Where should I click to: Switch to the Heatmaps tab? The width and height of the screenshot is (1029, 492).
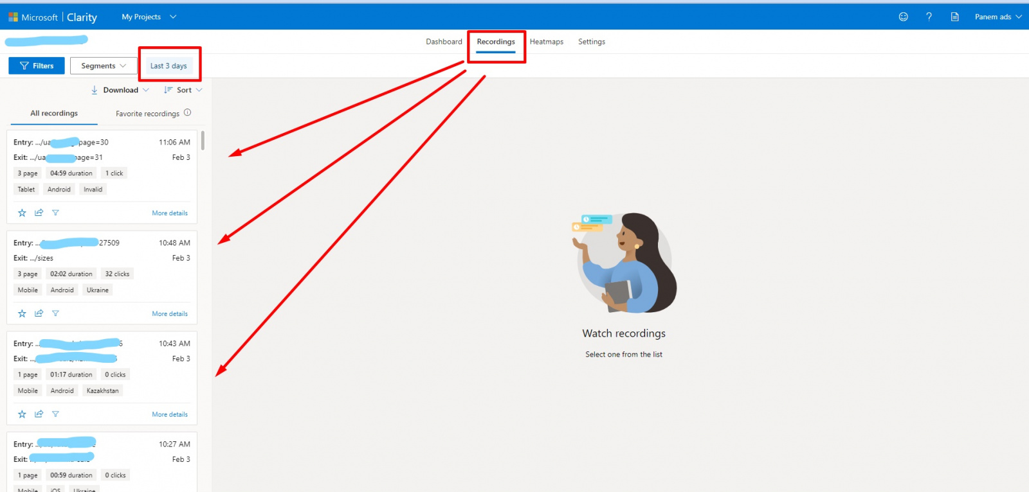click(x=546, y=42)
